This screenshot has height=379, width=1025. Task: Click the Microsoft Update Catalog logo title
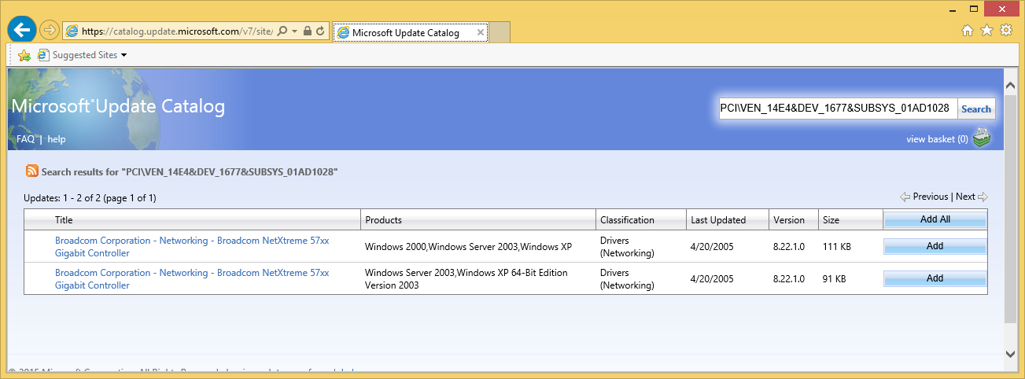118,107
